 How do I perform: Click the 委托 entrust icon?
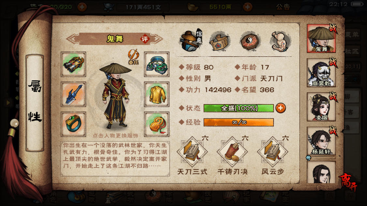coord(133,57)
